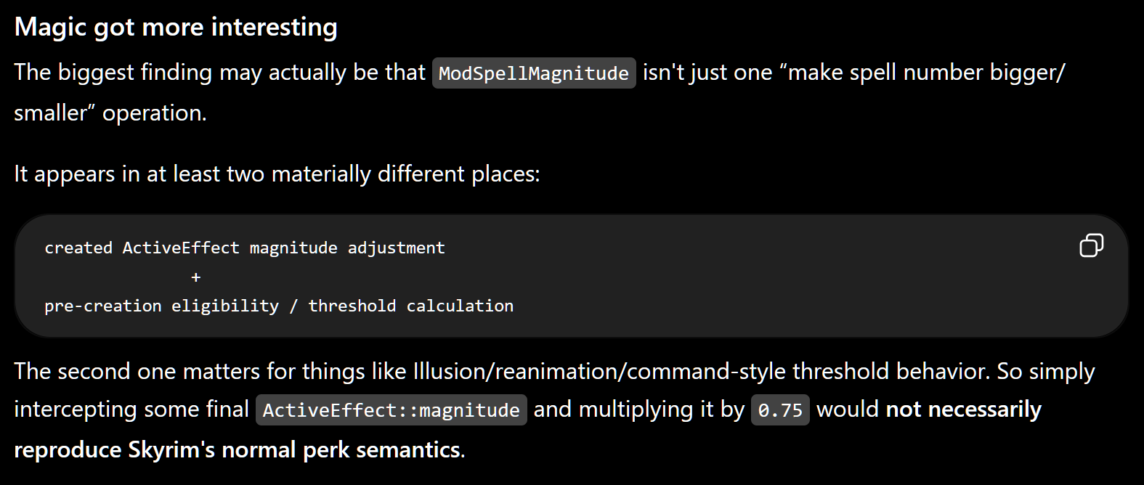1144x485 pixels.
Task: Click the phrase smaller” operation
Action: [x=110, y=113]
